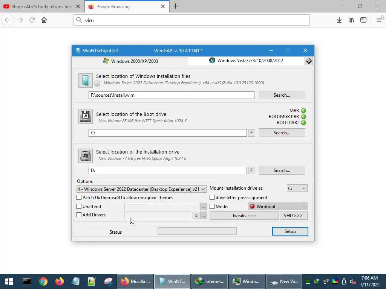This screenshot has width=386, height=289.
Task: Click Search for Installation drive
Action: (x=282, y=170)
